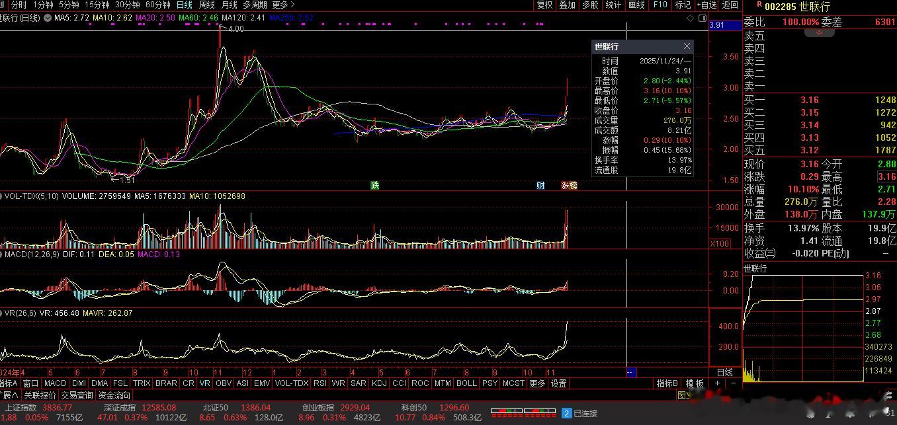The width and height of the screenshot is (897, 425).
Task: Click the 财 marker on the chart
Action: click(x=540, y=186)
